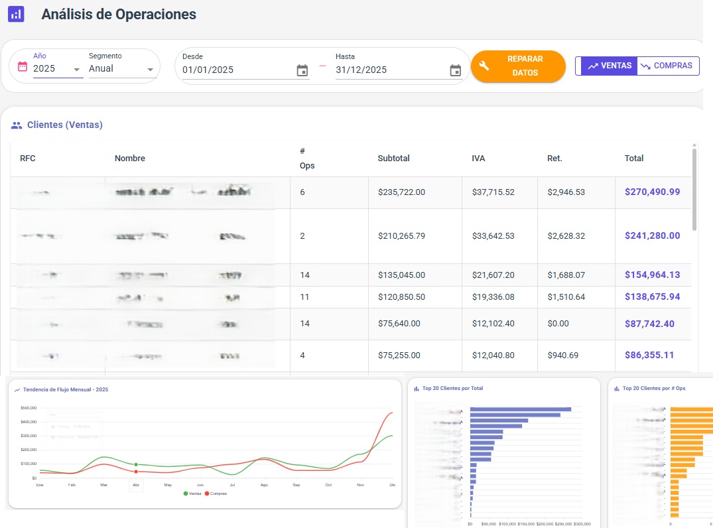
Task: Click the Análisis de Operaciones chart logo icon
Action: [x=16, y=14]
